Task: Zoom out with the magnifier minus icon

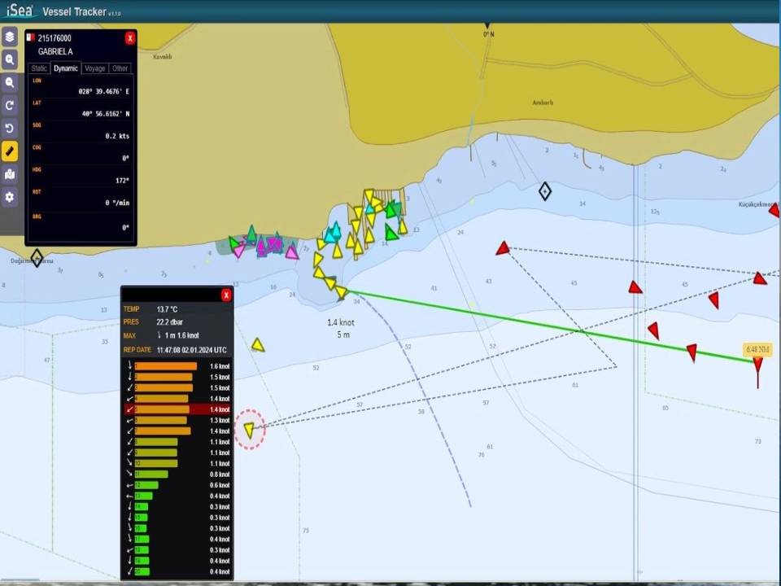Action: 10,83
